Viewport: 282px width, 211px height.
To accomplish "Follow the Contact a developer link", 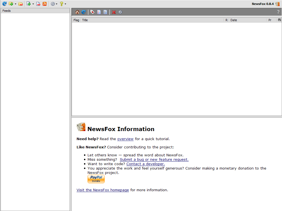I will pos(145,164).
